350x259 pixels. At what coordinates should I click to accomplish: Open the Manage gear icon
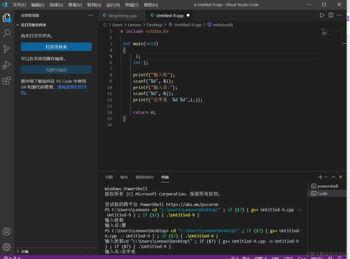pos(7,247)
